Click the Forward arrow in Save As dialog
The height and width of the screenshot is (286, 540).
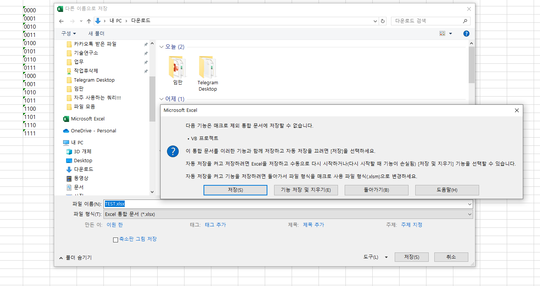point(72,21)
